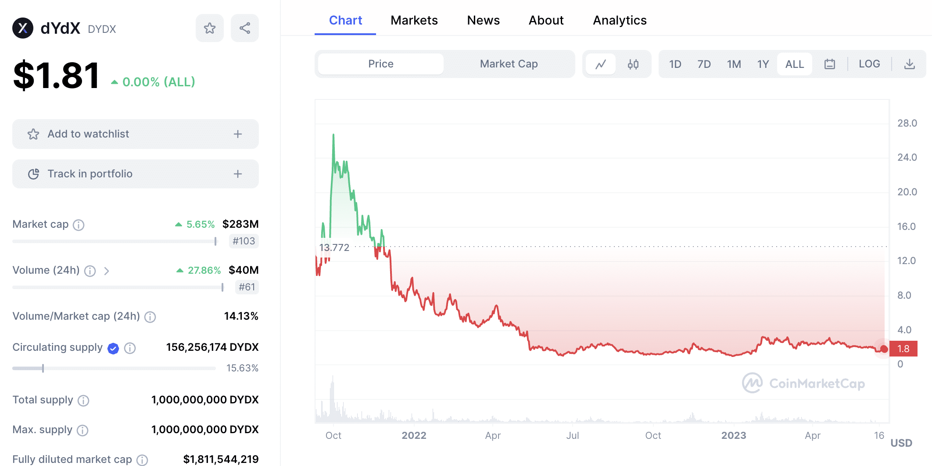Set chart range to 7D
The width and height of the screenshot is (932, 466).
click(704, 64)
